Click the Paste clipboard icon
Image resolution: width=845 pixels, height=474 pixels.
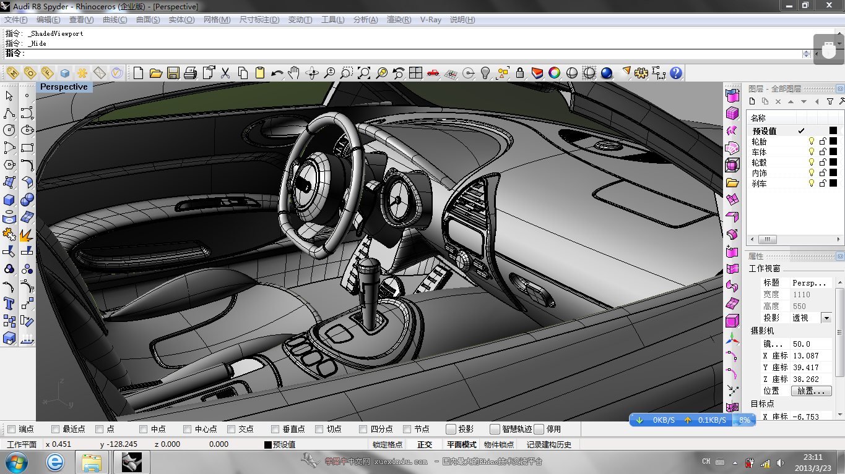260,73
